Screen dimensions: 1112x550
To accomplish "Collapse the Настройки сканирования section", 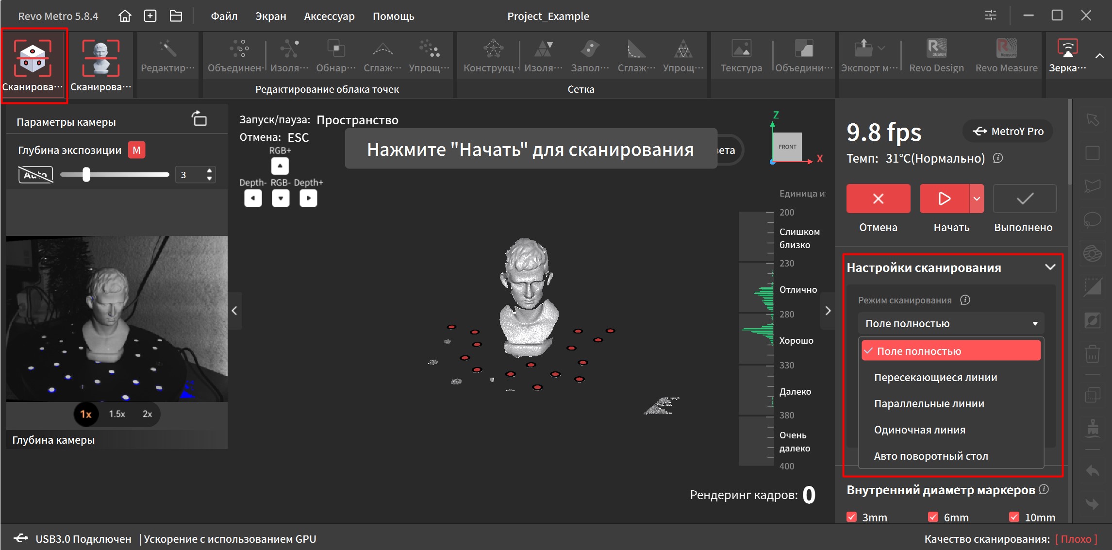I will pyautogui.click(x=1050, y=267).
